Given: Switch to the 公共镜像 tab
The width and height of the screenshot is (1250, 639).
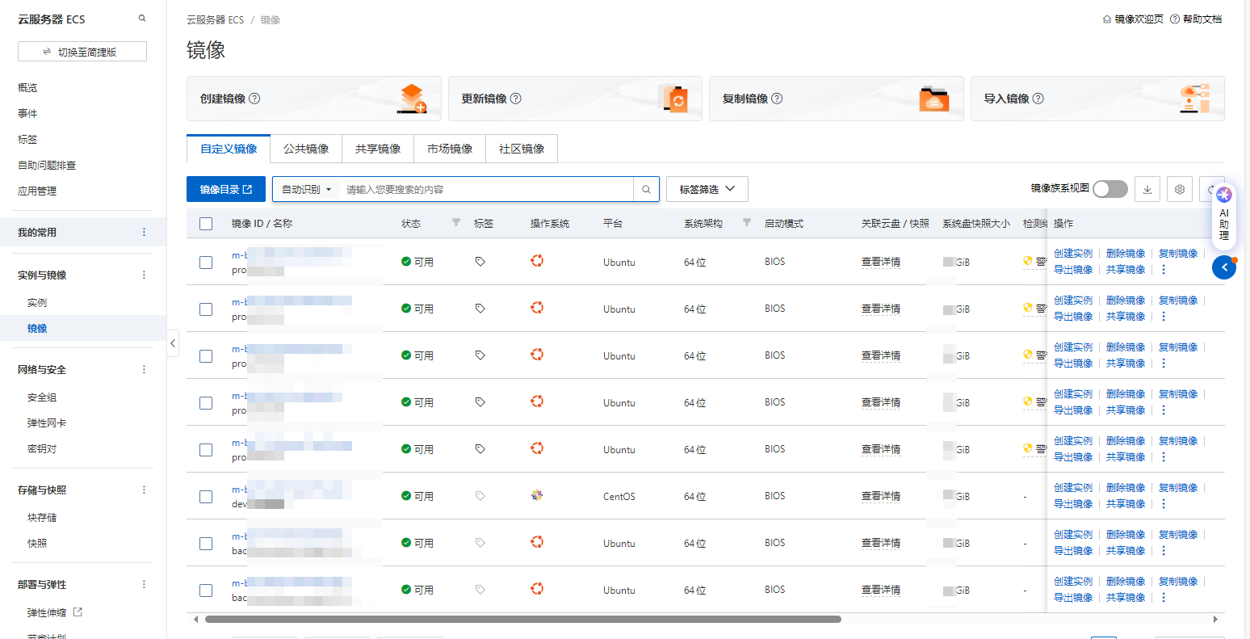Looking at the screenshot, I should 306,149.
